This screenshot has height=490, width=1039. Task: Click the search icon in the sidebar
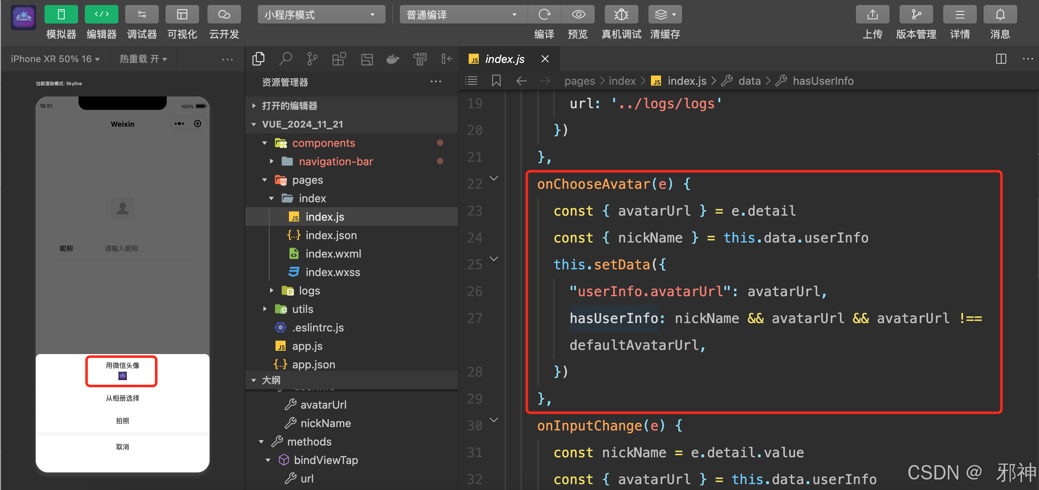coord(286,59)
